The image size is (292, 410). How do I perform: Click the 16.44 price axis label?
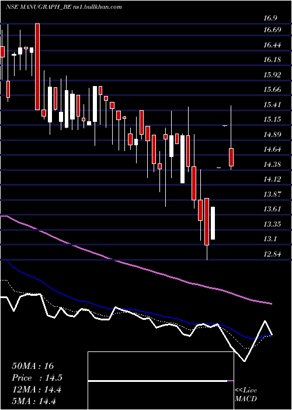pyautogui.click(x=272, y=45)
